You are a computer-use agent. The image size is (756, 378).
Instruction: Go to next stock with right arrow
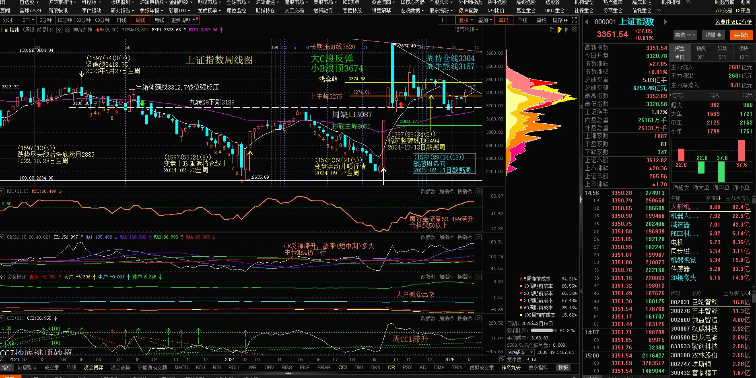coord(665,22)
